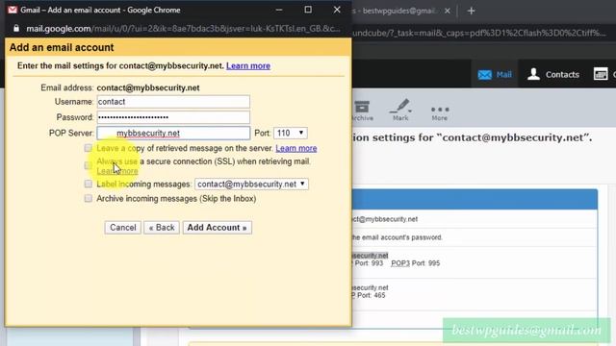Viewport: 616px width, 346px height.
Task: Open Learn more link about leaving copy
Action: [x=296, y=148]
